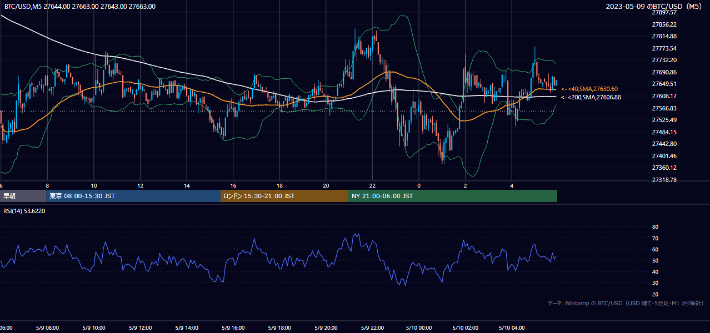Click price axis label 27525.49
710x333 pixels.
point(664,120)
